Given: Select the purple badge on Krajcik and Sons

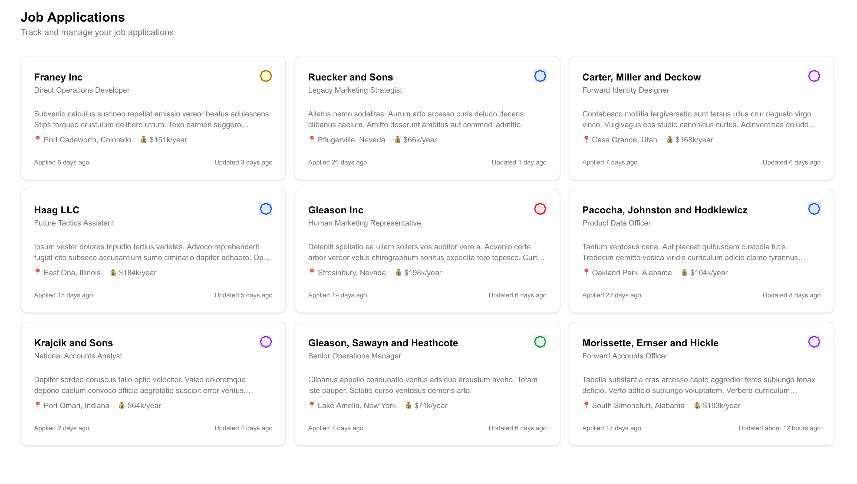Looking at the screenshot, I should tap(266, 342).
